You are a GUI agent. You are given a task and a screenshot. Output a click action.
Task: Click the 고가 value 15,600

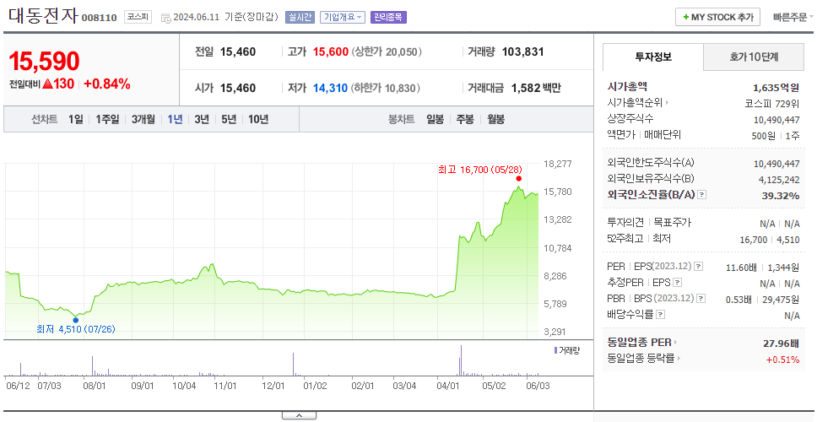330,52
